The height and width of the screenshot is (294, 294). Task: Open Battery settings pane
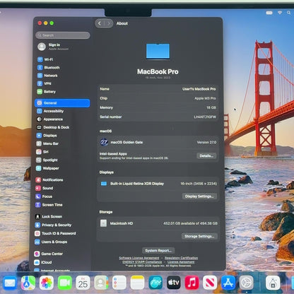(47, 92)
